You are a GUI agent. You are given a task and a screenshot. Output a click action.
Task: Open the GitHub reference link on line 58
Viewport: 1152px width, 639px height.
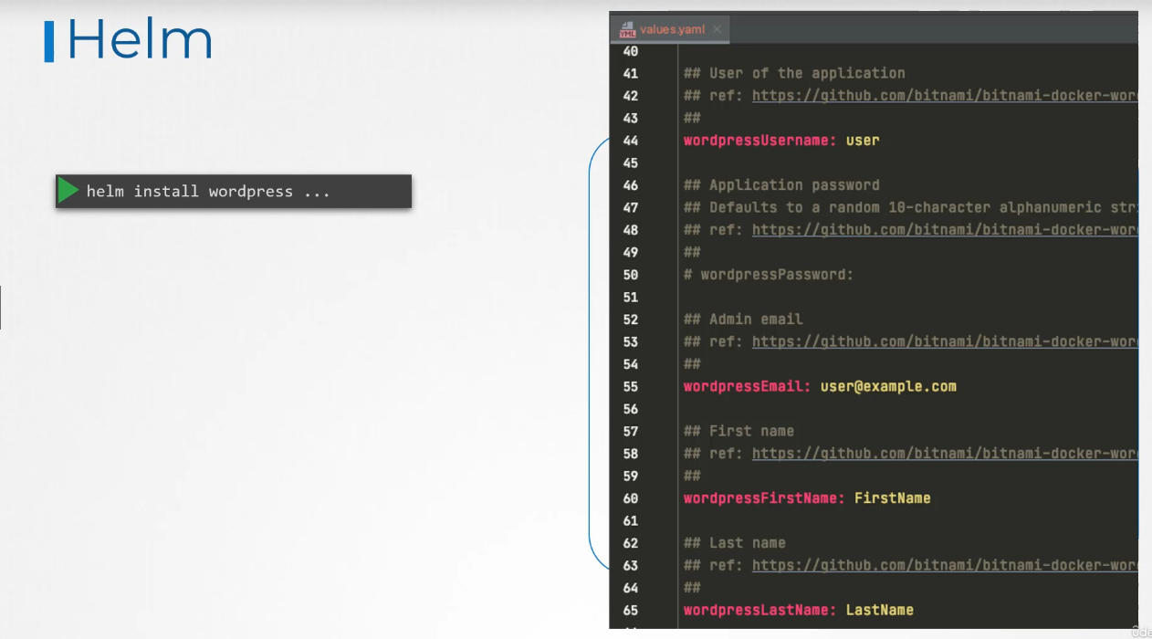[944, 454]
